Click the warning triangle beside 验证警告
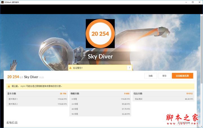This screenshot has height=128, width=203. pyautogui.click(x=70, y=68)
